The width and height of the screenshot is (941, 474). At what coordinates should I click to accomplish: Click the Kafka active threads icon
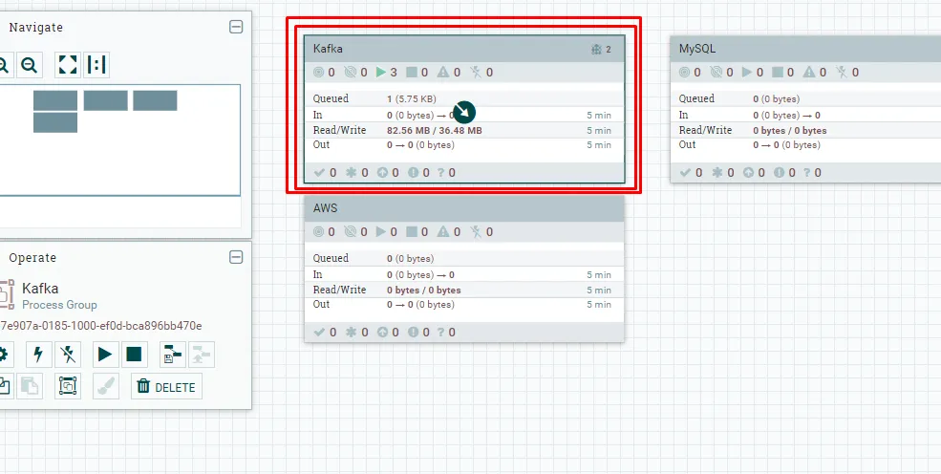[596, 49]
